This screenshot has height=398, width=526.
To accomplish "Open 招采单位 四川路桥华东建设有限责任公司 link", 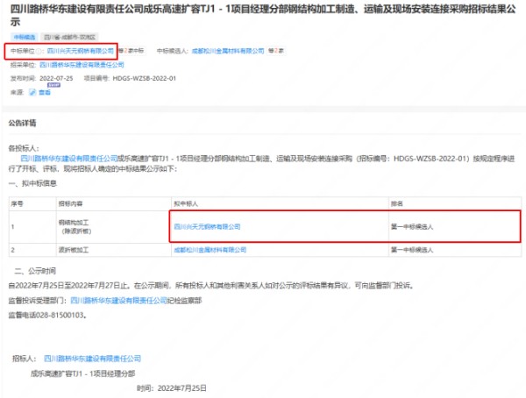I will pos(82,64).
